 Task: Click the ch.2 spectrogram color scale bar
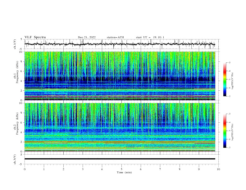225,131
